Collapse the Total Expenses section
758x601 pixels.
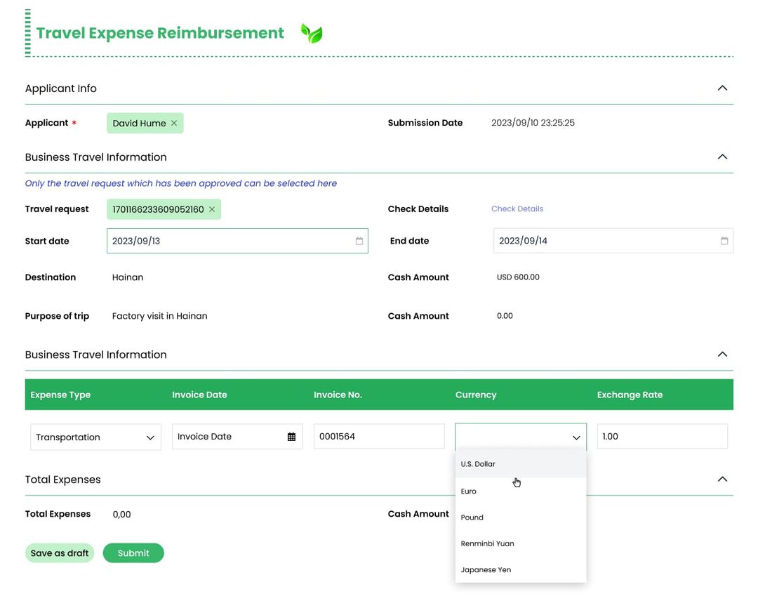tap(722, 479)
